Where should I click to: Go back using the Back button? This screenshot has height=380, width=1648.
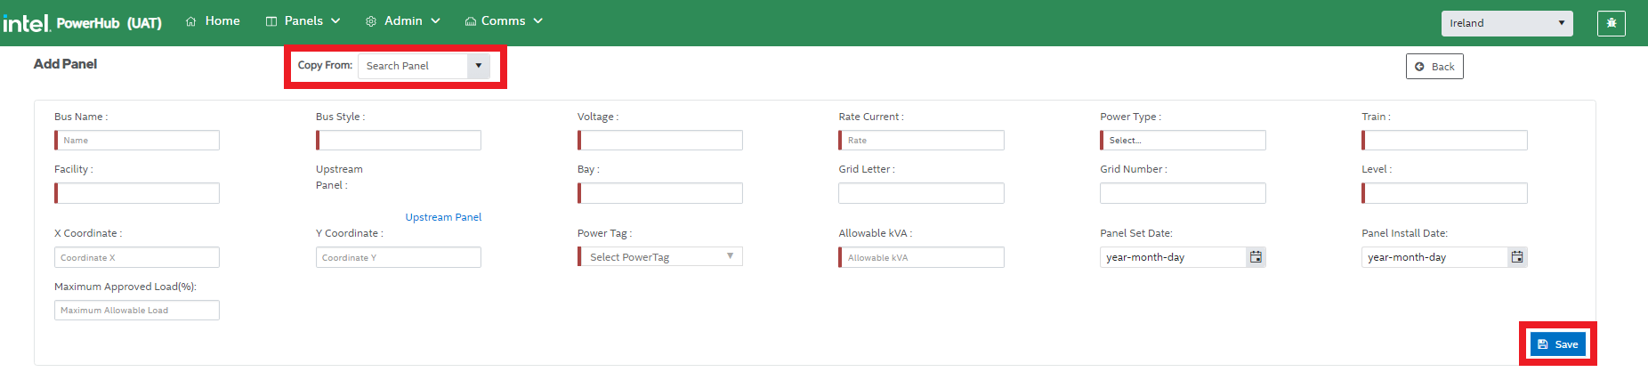(1434, 67)
